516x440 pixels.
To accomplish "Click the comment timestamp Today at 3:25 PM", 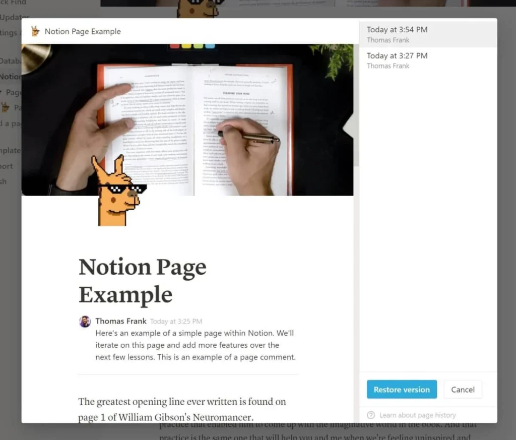I will 176,322.
